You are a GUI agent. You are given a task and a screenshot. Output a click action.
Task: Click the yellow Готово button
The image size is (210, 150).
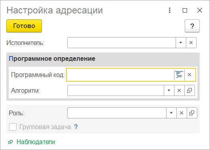click(x=24, y=26)
